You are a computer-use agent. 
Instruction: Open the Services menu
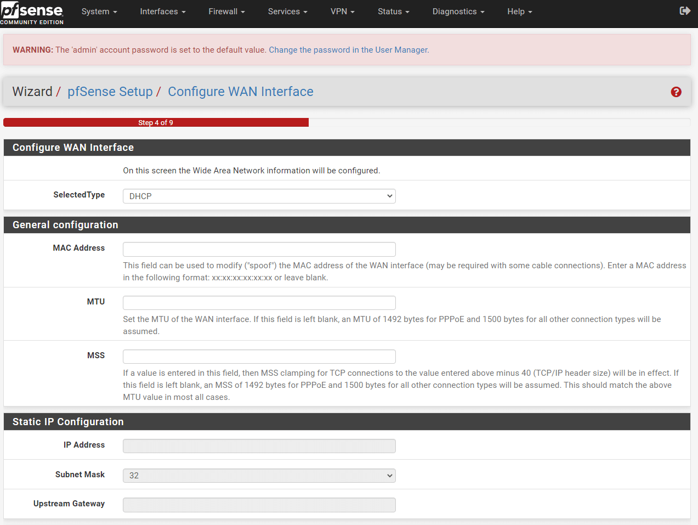point(287,12)
